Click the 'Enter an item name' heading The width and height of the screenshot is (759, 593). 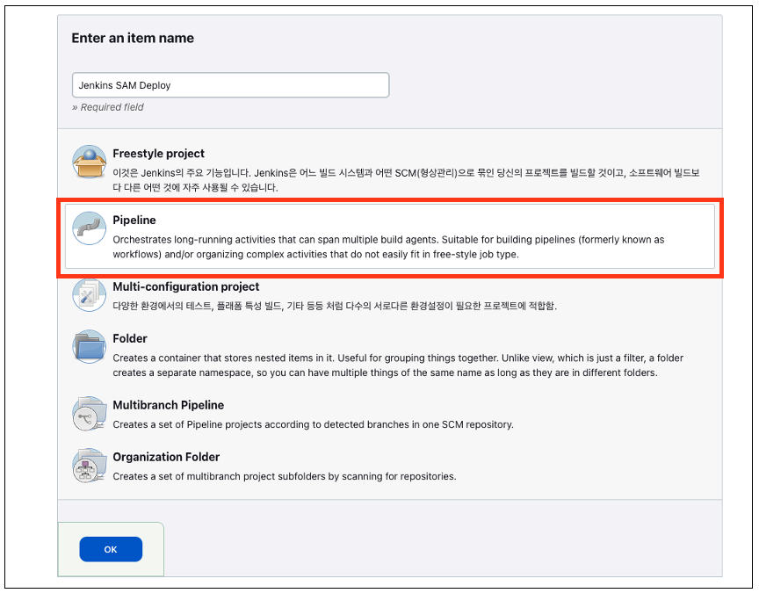[x=133, y=39]
